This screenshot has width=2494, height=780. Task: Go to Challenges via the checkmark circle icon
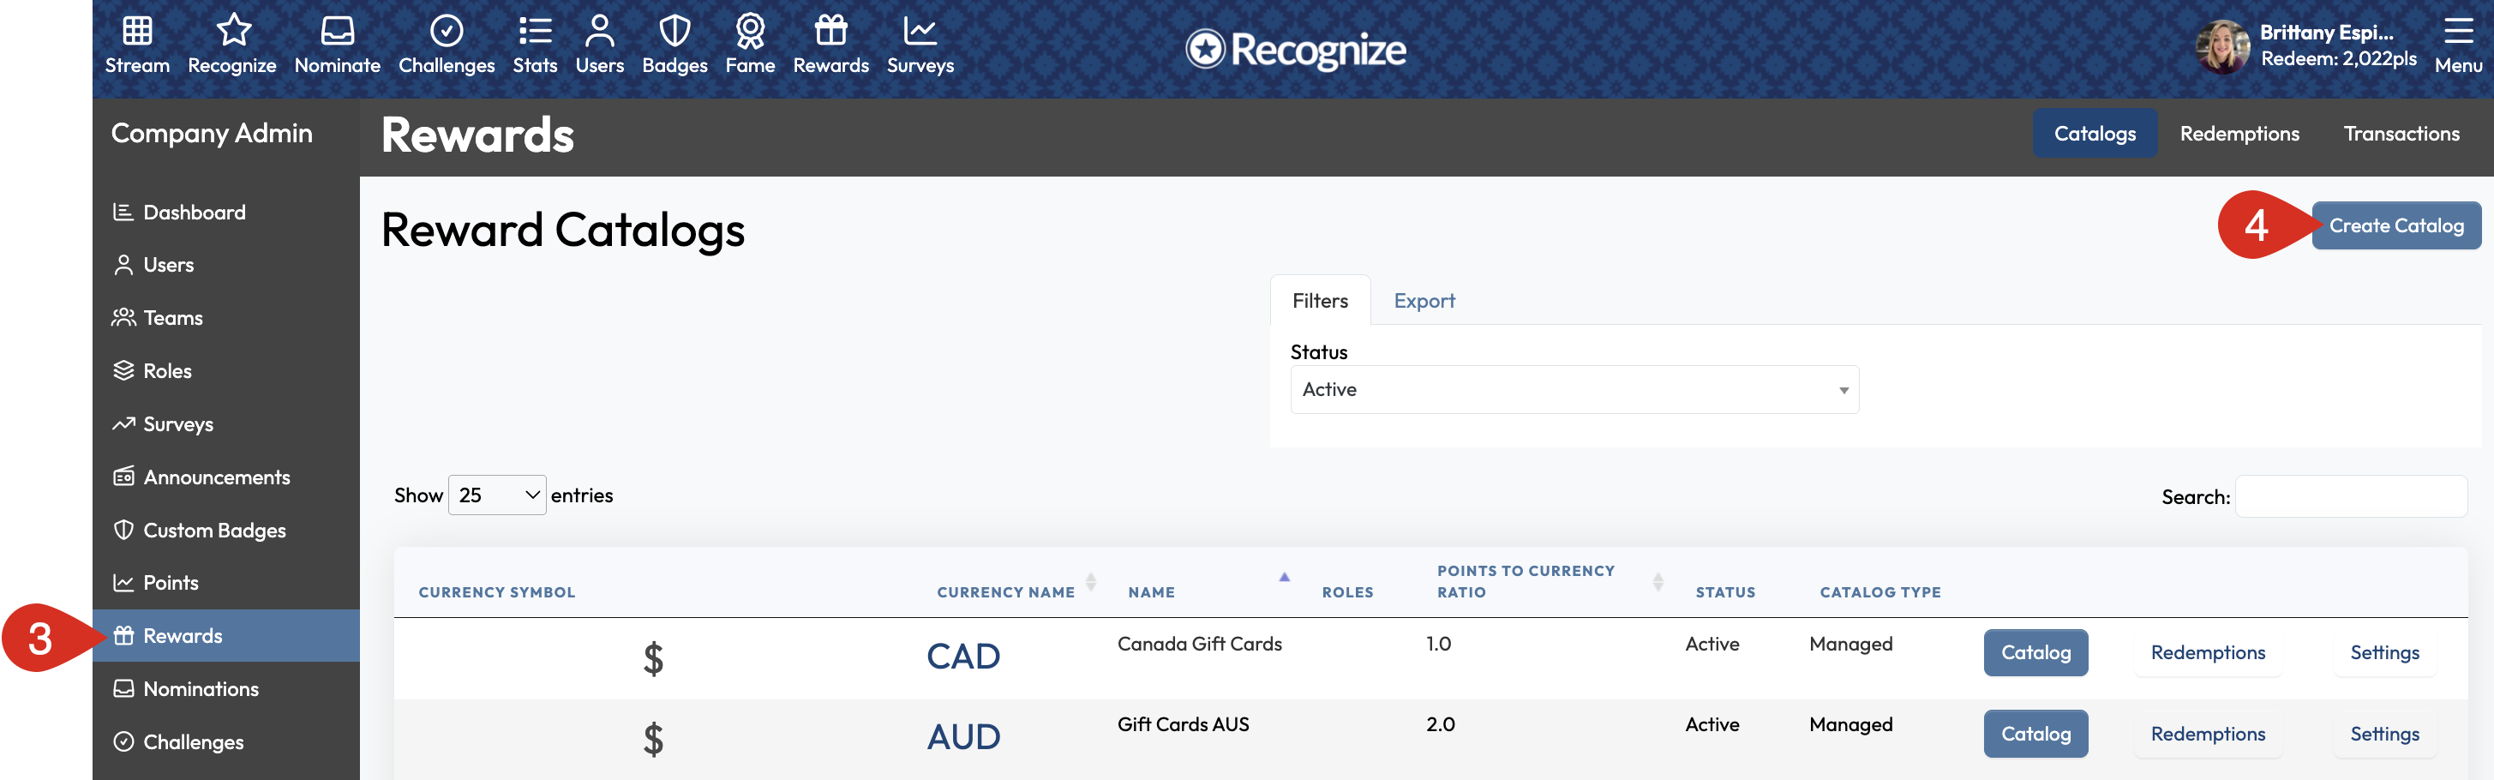[447, 31]
